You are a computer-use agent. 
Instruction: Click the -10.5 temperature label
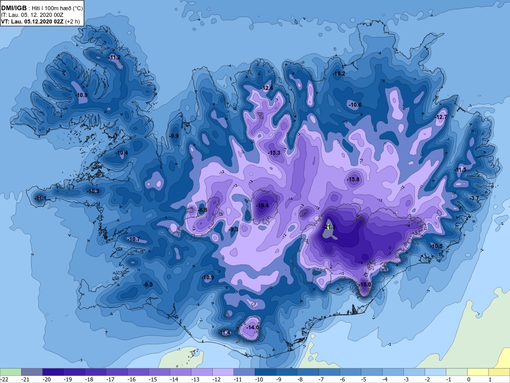436,246
